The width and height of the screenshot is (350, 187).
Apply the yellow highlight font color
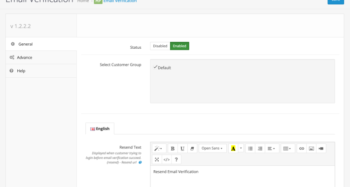233,149
